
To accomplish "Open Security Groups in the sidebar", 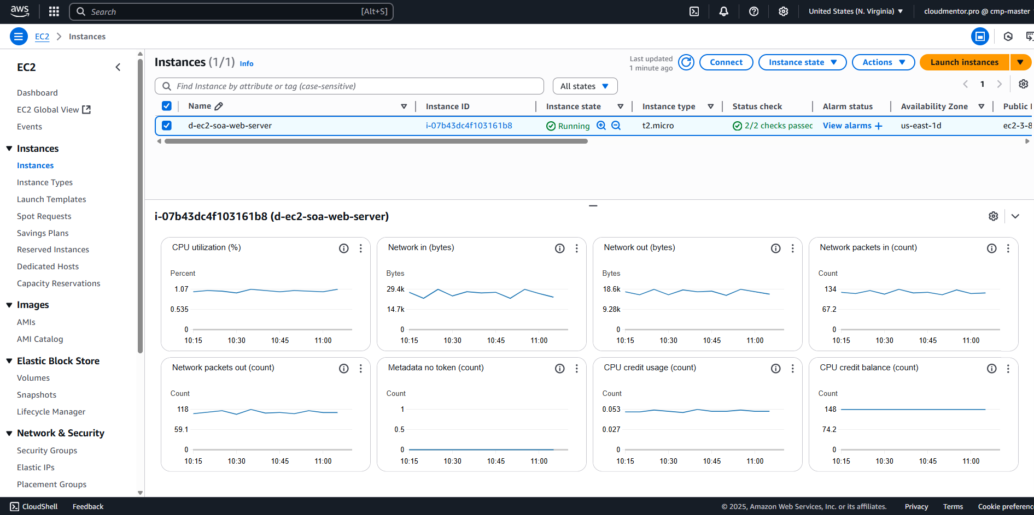I will [x=47, y=451].
